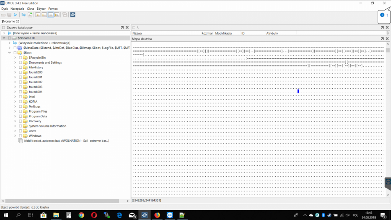
Task: Collapse the $Root tree node
Action: pos(9,53)
